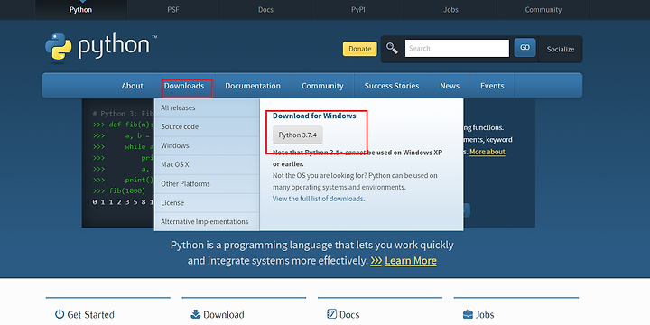Image resolution: width=650 pixels, height=325 pixels.
Task: Open Events in main navigation
Action: (x=492, y=86)
